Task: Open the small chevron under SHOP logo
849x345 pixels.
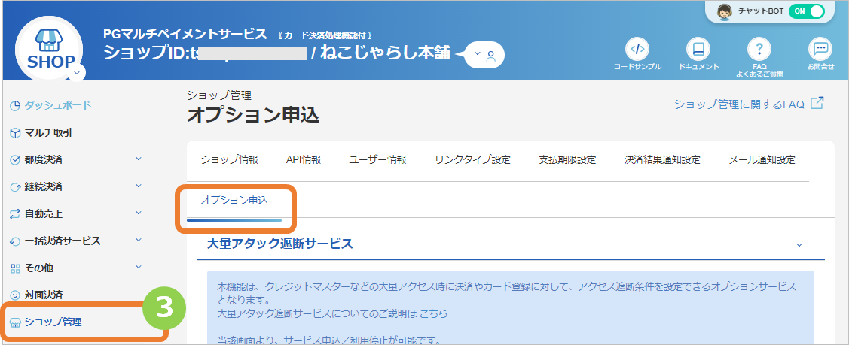Action: pyautogui.click(x=77, y=72)
